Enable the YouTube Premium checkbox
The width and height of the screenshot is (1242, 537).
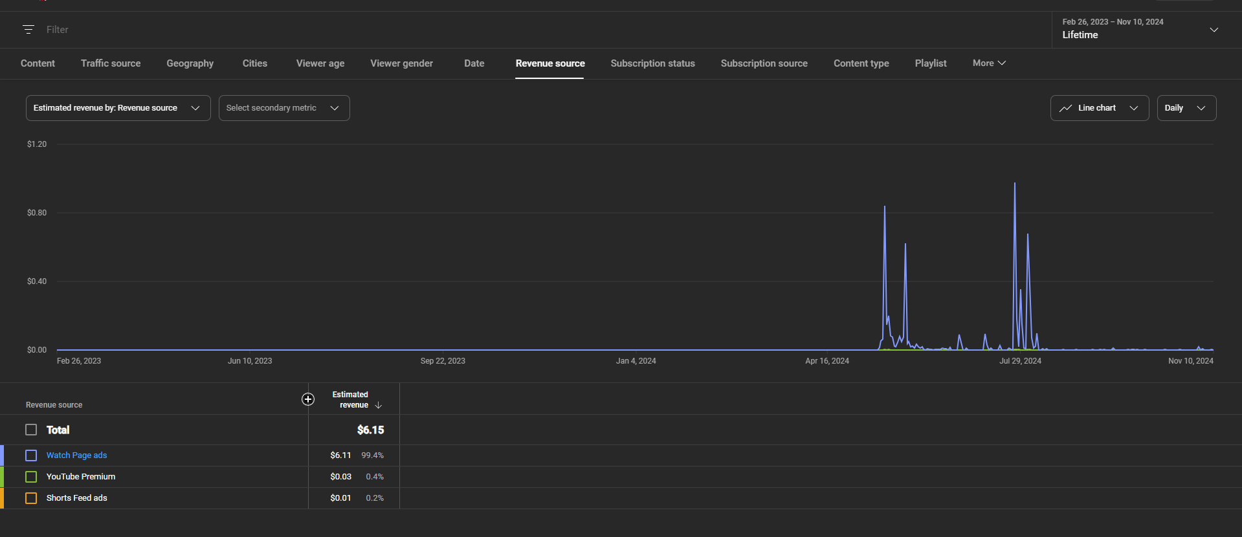[31, 477]
